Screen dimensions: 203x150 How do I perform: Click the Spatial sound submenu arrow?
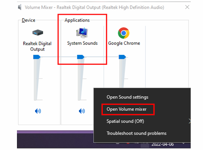(x=189, y=121)
